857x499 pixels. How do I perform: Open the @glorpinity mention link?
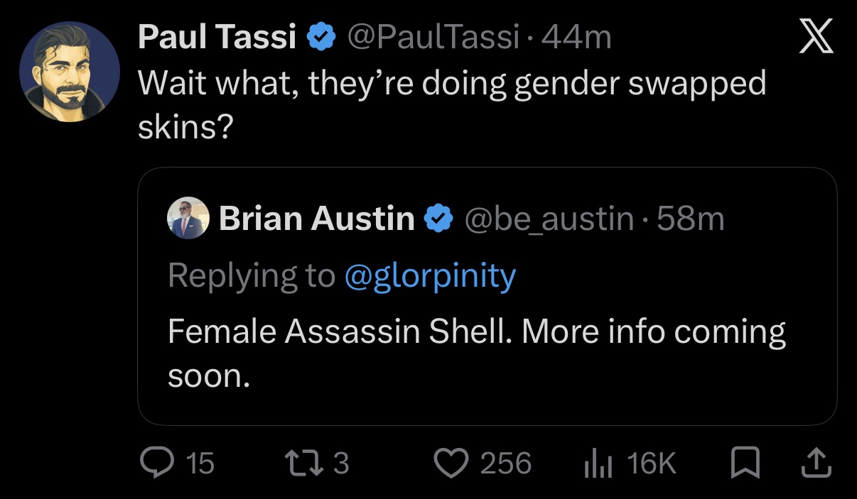430,275
